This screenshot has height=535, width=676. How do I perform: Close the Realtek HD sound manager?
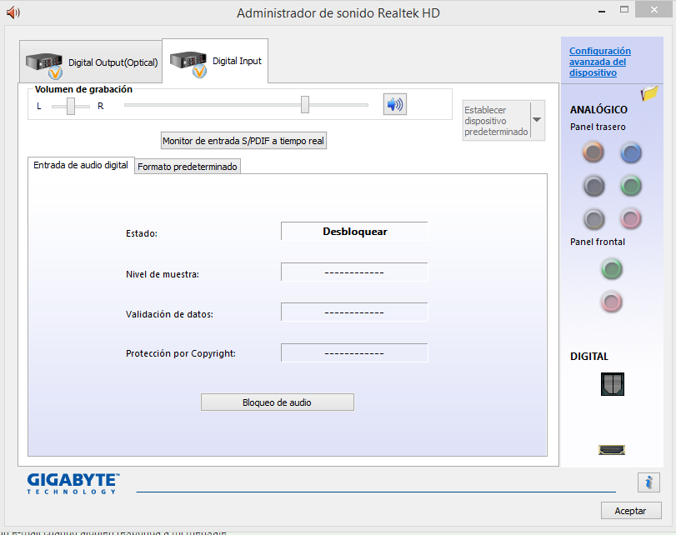(654, 9)
